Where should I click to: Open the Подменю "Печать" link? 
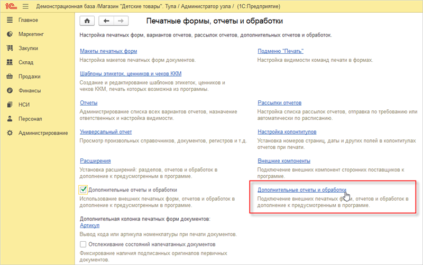click(280, 51)
